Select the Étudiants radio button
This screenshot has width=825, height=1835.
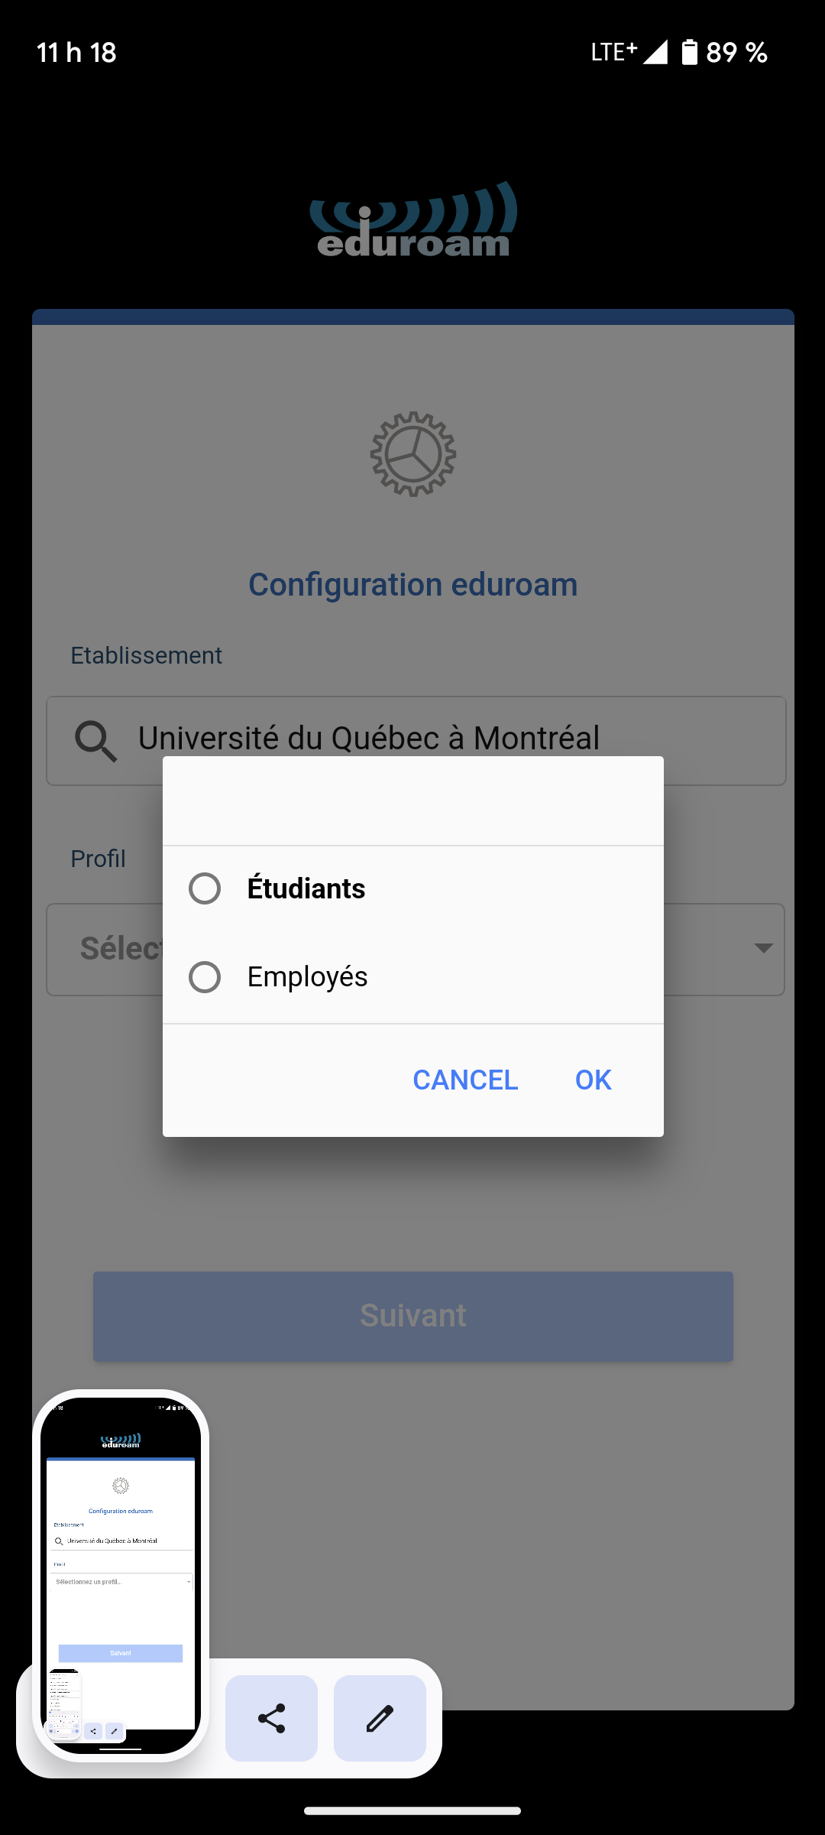coord(205,888)
